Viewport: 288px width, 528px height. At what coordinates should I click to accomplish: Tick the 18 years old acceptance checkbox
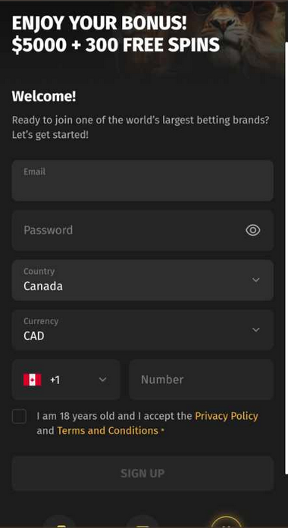pyautogui.click(x=19, y=417)
